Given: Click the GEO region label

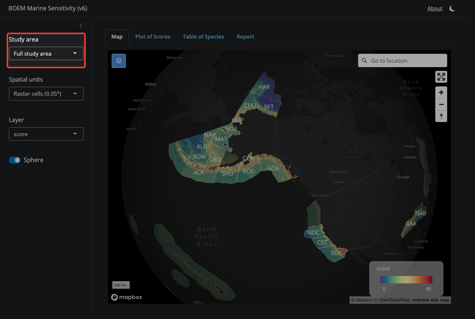Looking at the screenshot, I should click(215, 159).
